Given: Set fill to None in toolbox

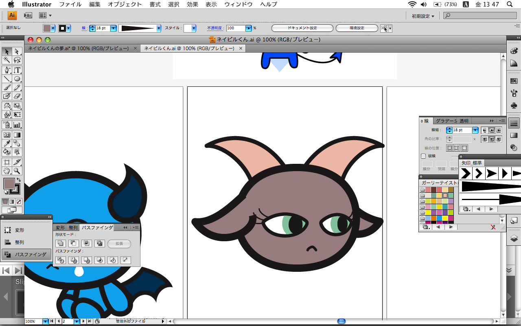Looking at the screenshot, I should [19, 201].
